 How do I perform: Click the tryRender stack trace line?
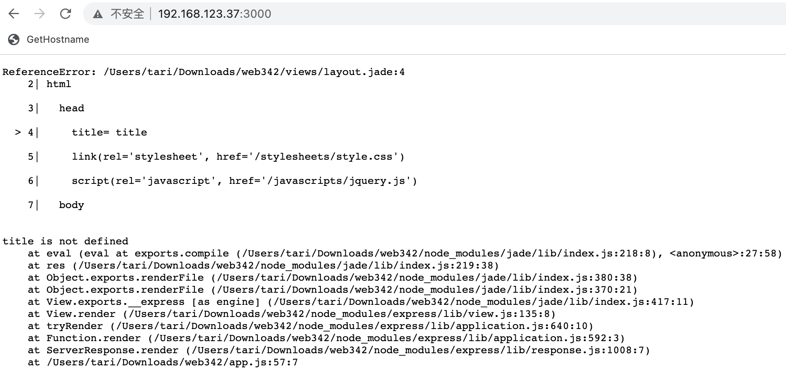(311, 326)
